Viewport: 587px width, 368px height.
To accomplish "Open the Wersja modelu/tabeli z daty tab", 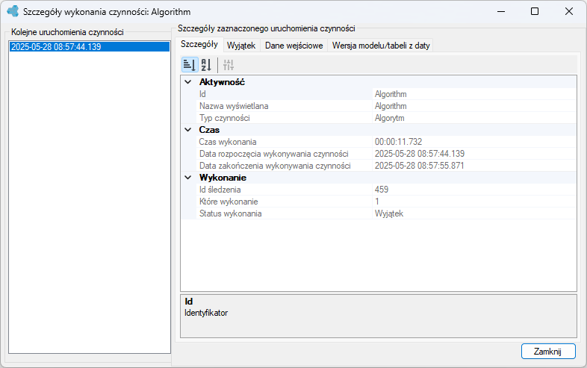I will [381, 46].
